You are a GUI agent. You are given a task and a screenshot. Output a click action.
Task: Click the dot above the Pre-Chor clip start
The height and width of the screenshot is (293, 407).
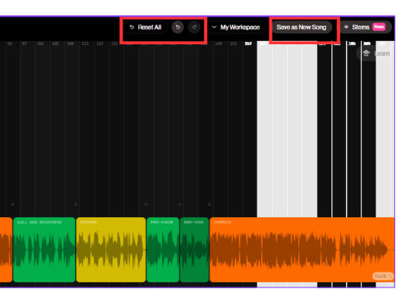(146, 205)
